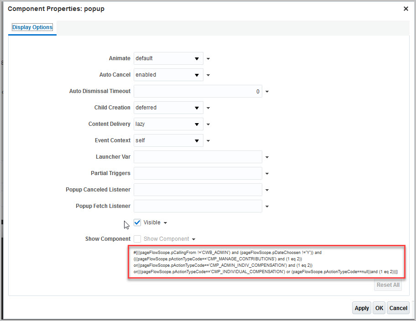Click the Cancel button
The image size is (416, 321).
(398, 308)
